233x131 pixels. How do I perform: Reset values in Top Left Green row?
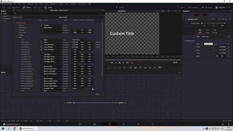[x=98, y=44]
